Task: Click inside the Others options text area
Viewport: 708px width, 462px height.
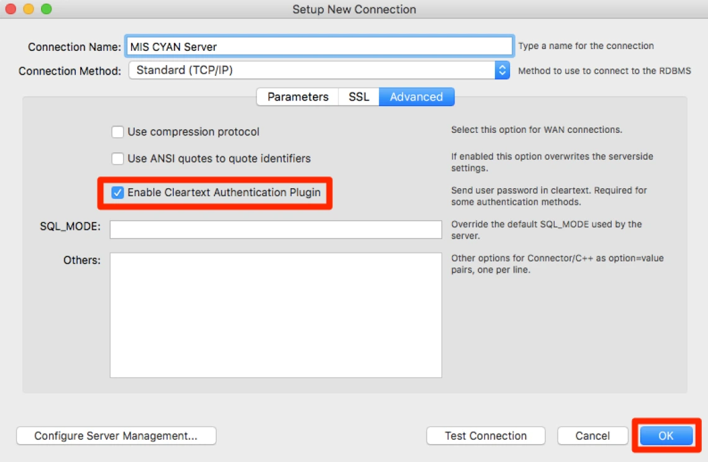Action: [276, 315]
